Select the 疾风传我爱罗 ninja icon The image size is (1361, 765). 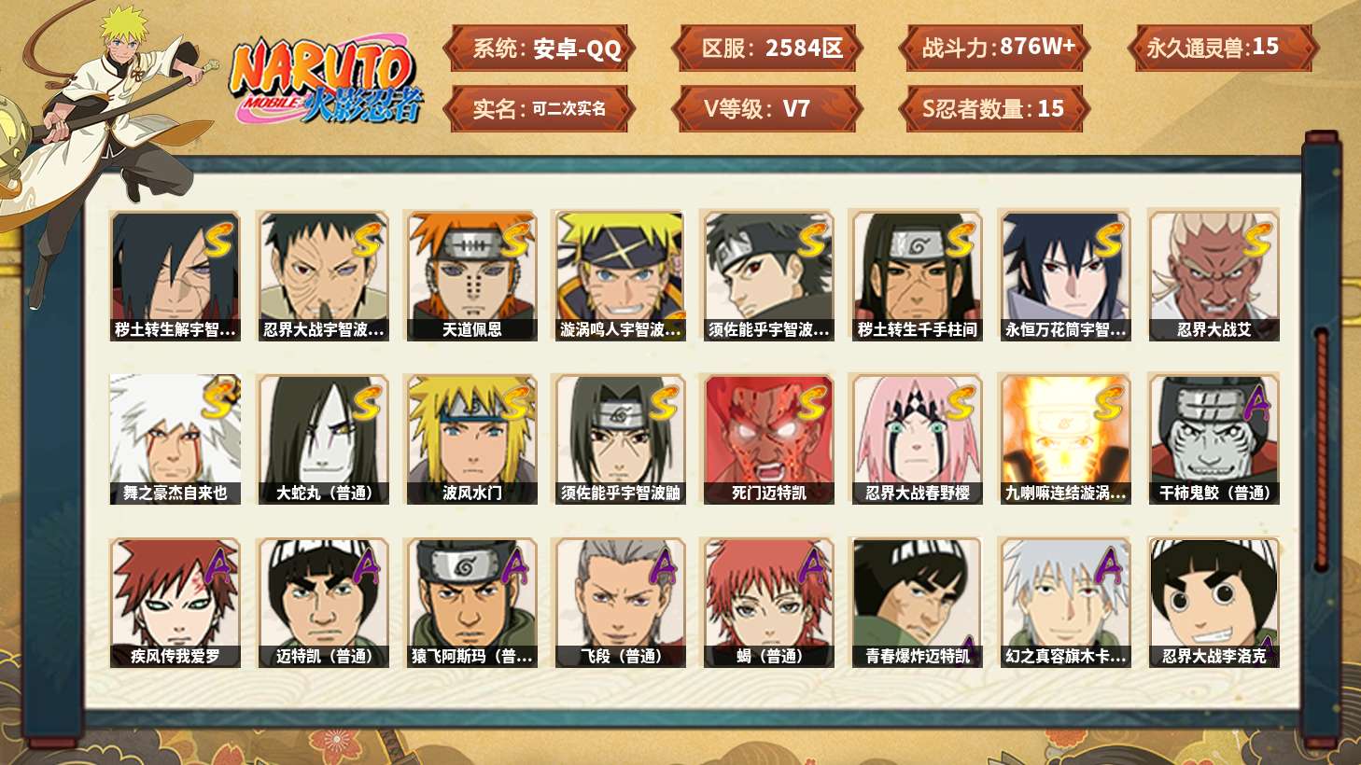pyautogui.click(x=175, y=603)
